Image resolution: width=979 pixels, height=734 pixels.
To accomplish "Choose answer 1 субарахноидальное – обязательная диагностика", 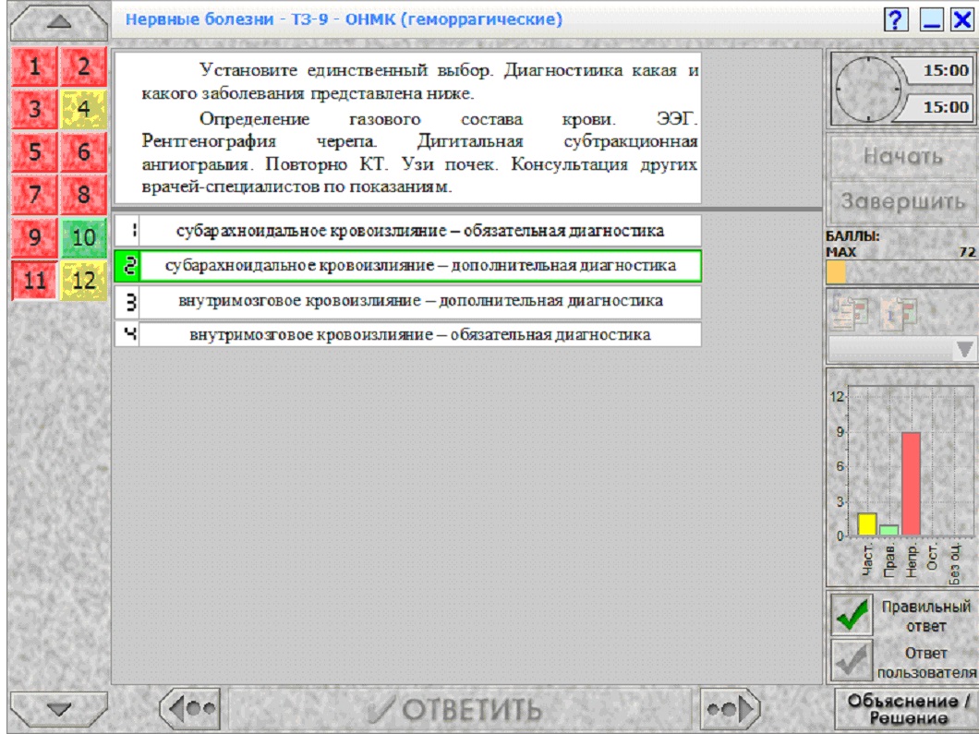I will (407, 231).
